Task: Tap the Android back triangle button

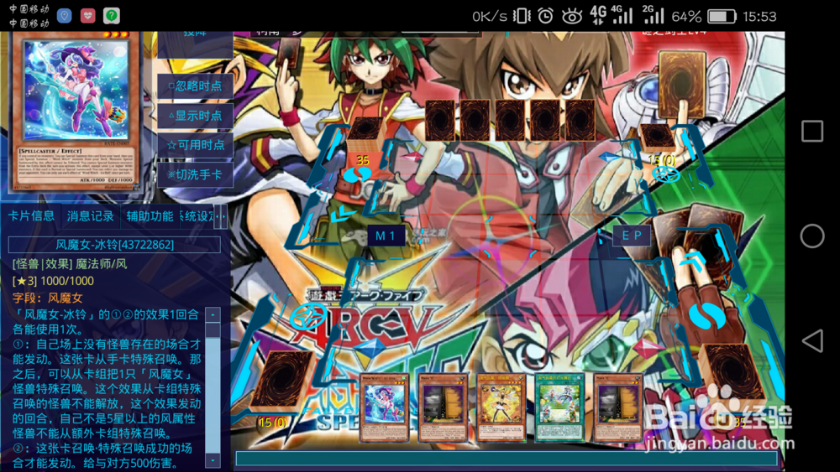Action: click(x=812, y=340)
